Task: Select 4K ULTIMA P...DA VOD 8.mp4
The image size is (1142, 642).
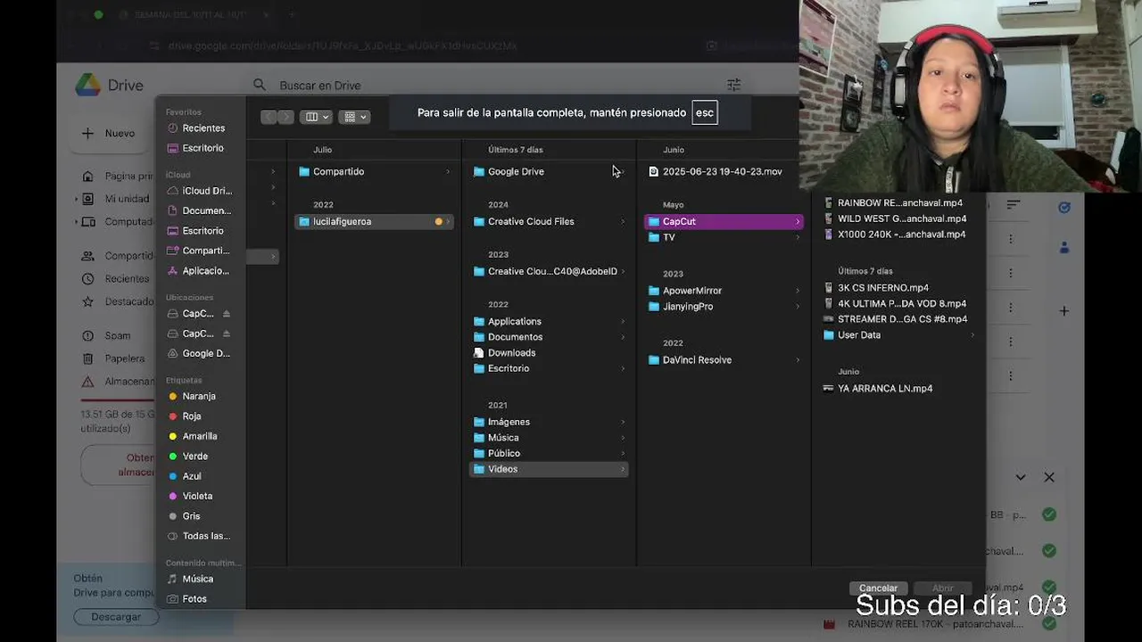Action: 898,303
